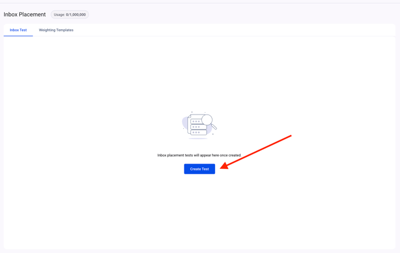Screen dimensions: 400x253
Task: Select the Inbox Test tab
Action: tap(18, 30)
